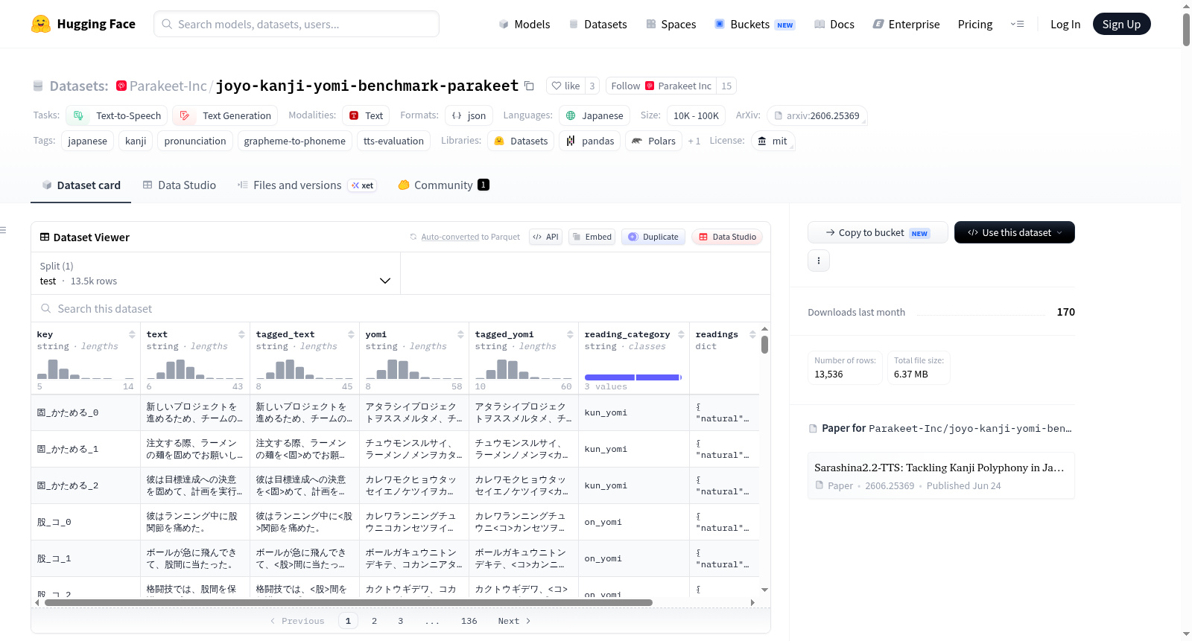Click the grapheme-to-phoneme tag
Viewport: 1192px width, 641px height.
(294, 141)
